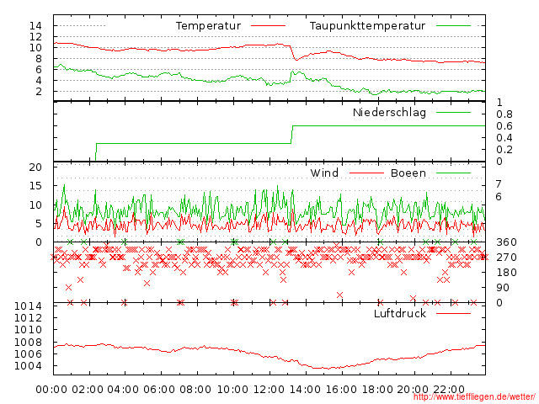Screen dimensions: 539x404
Task: Click the Luftdruck legend label
Action: [x=400, y=313]
